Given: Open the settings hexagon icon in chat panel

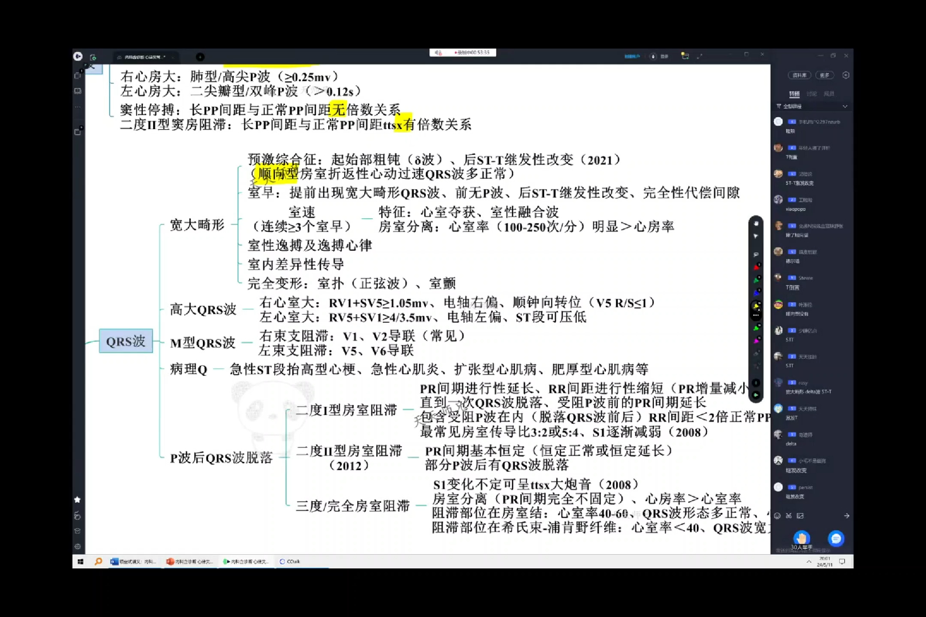Looking at the screenshot, I should coord(846,75).
